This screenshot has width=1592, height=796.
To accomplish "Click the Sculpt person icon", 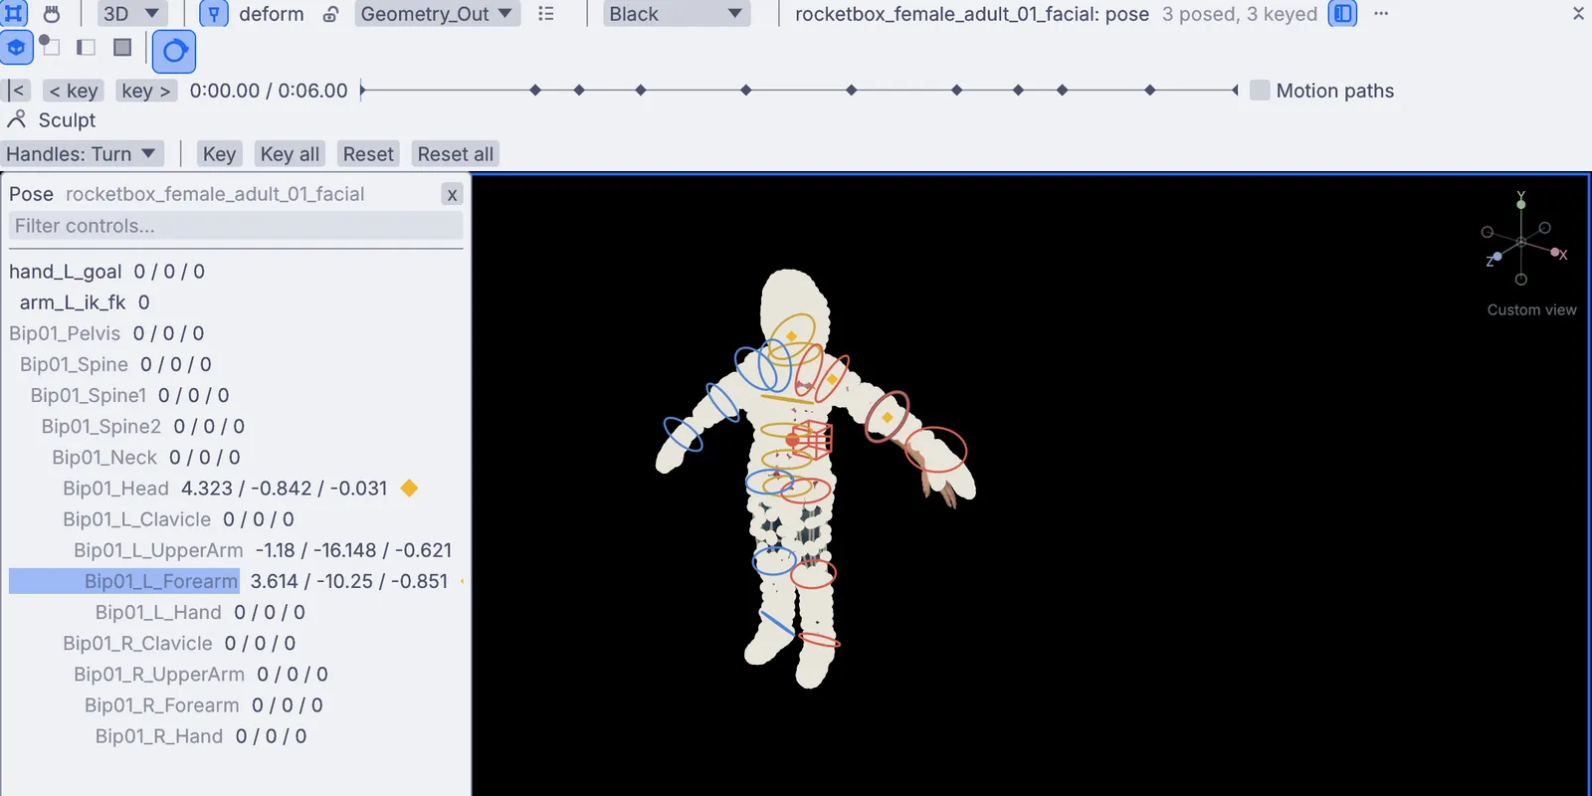I will 16,120.
